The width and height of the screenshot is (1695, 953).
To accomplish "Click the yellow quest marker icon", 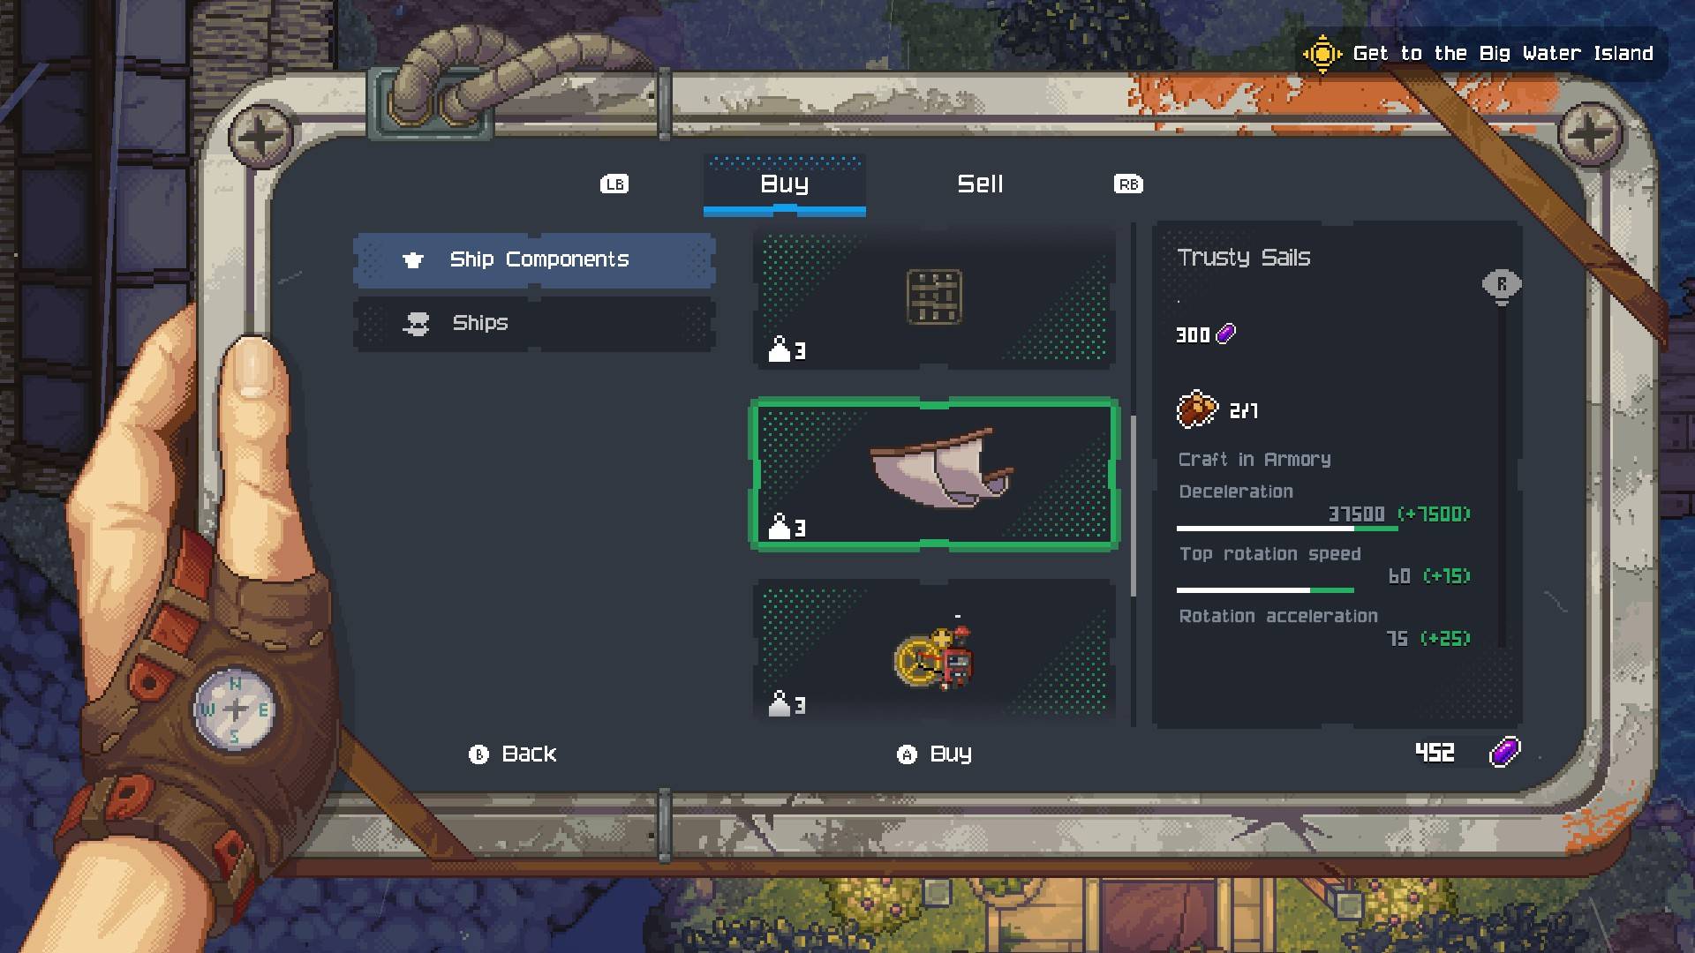I will tap(1322, 54).
